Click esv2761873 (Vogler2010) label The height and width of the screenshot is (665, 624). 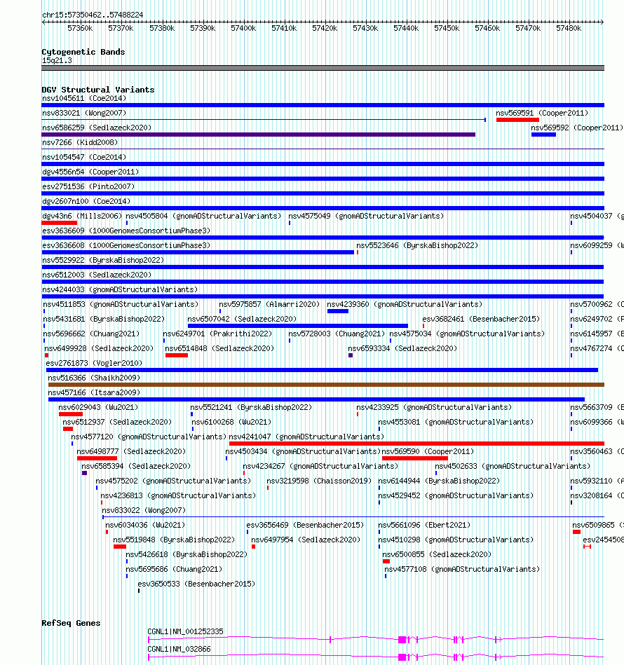click(94, 363)
